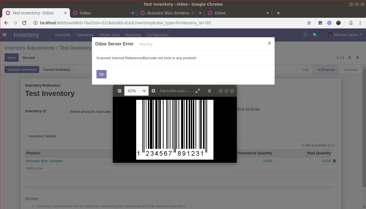Click the Save button

click(x=12, y=58)
